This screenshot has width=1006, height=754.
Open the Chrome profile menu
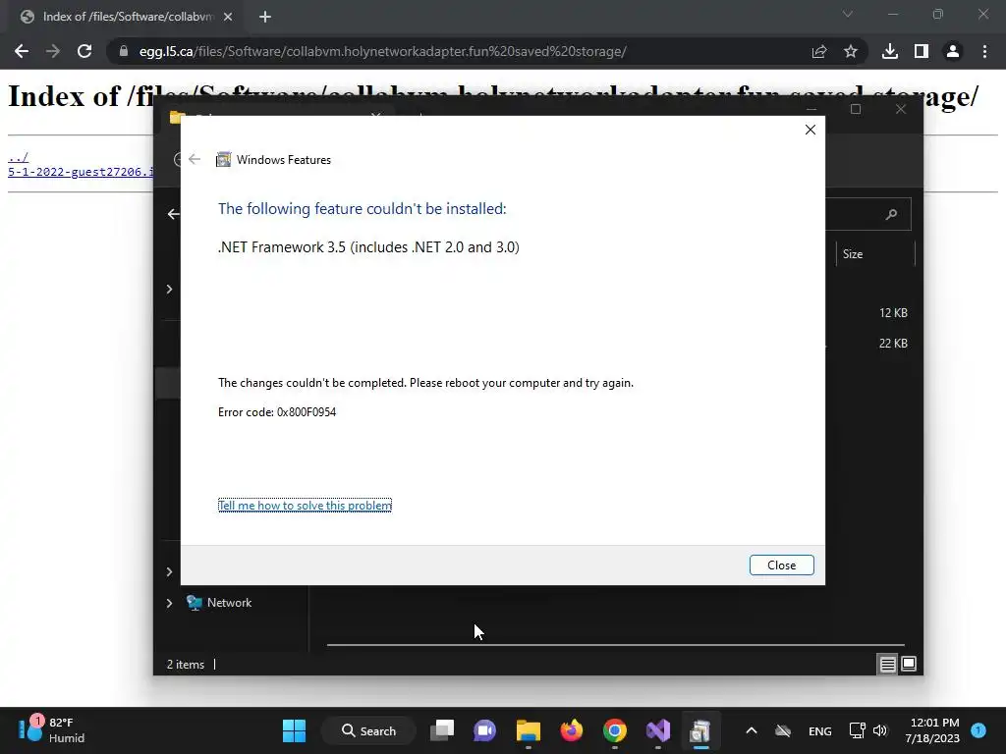(953, 51)
